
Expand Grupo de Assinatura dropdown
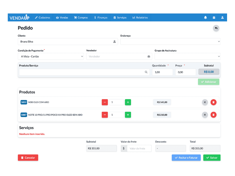click(187, 56)
